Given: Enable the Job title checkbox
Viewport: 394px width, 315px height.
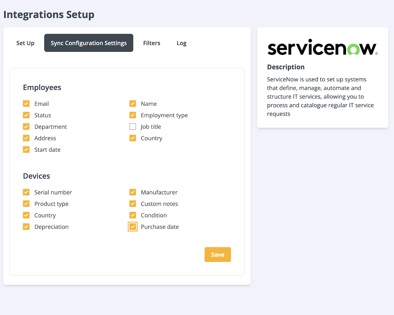Looking at the screenshot, I should pyautogui.click(x=133, y=127).
